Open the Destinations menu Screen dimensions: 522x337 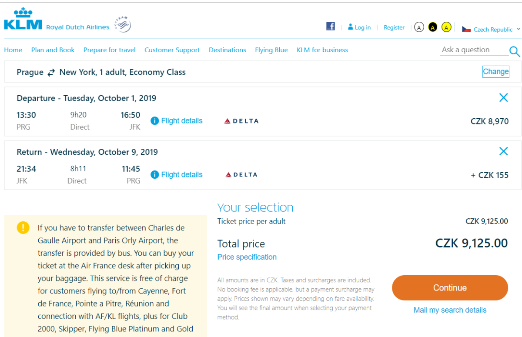tap(228, 50)
